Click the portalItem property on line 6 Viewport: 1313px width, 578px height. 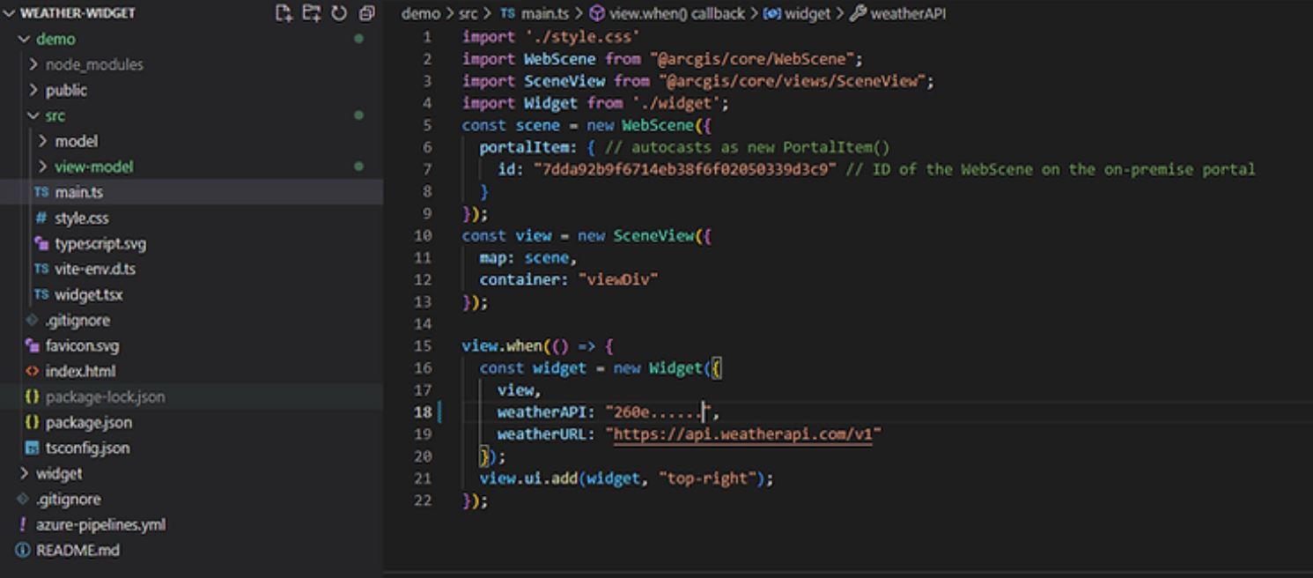click(527, 147)
